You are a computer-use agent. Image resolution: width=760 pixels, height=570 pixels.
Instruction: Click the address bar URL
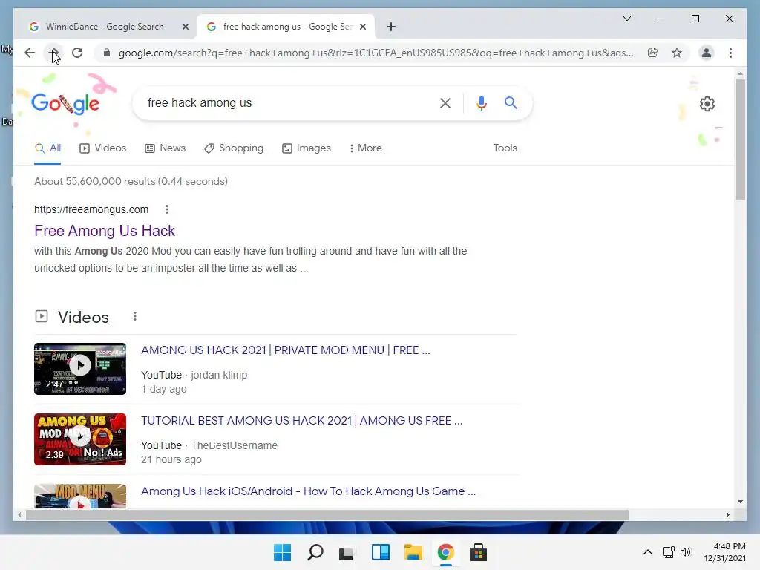tap(376, 53)
